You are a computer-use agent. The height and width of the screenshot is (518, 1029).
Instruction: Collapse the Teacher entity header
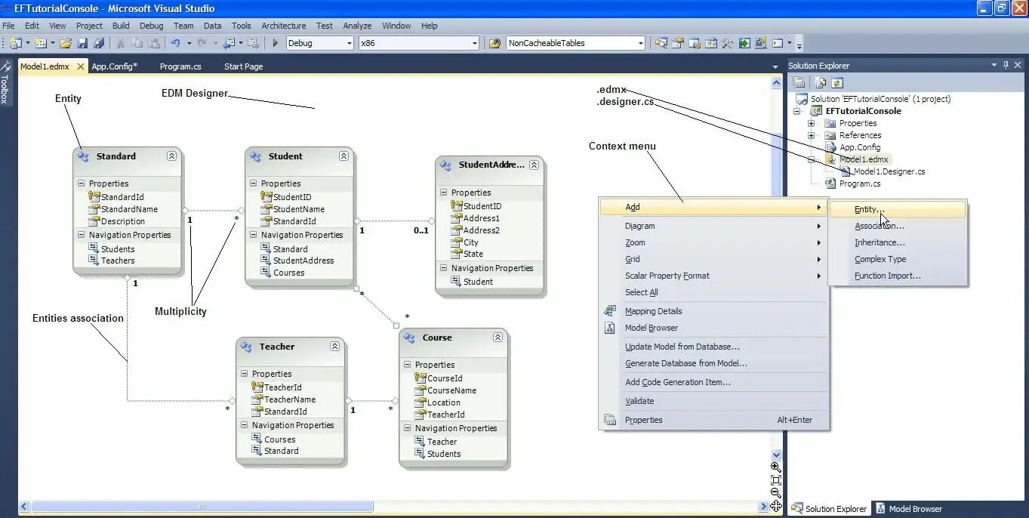334,346
